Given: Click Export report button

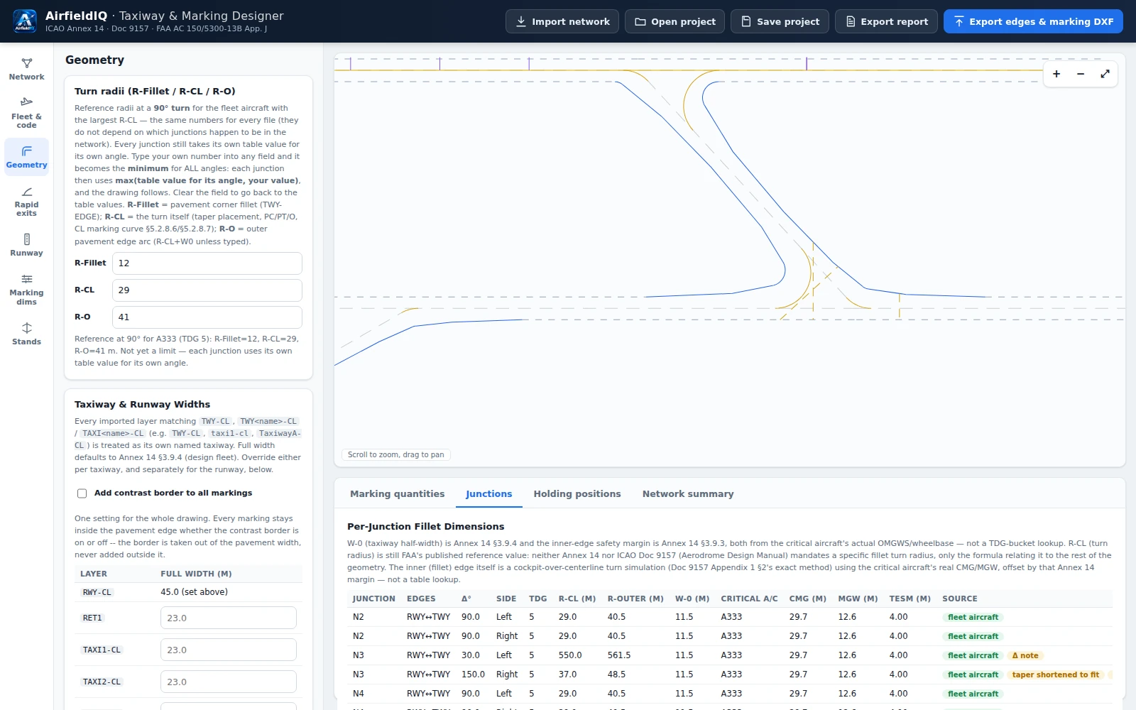Looking at the screenshot, I should click(886, 21).
